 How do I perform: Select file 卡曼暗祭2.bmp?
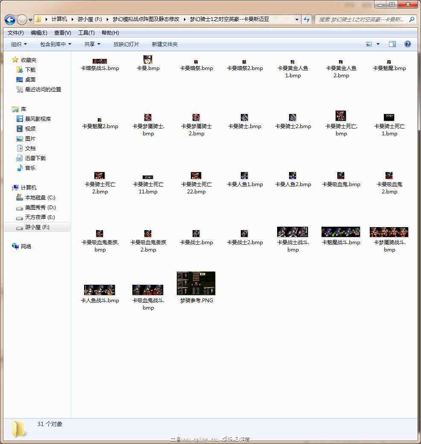(x=245, y=65)
